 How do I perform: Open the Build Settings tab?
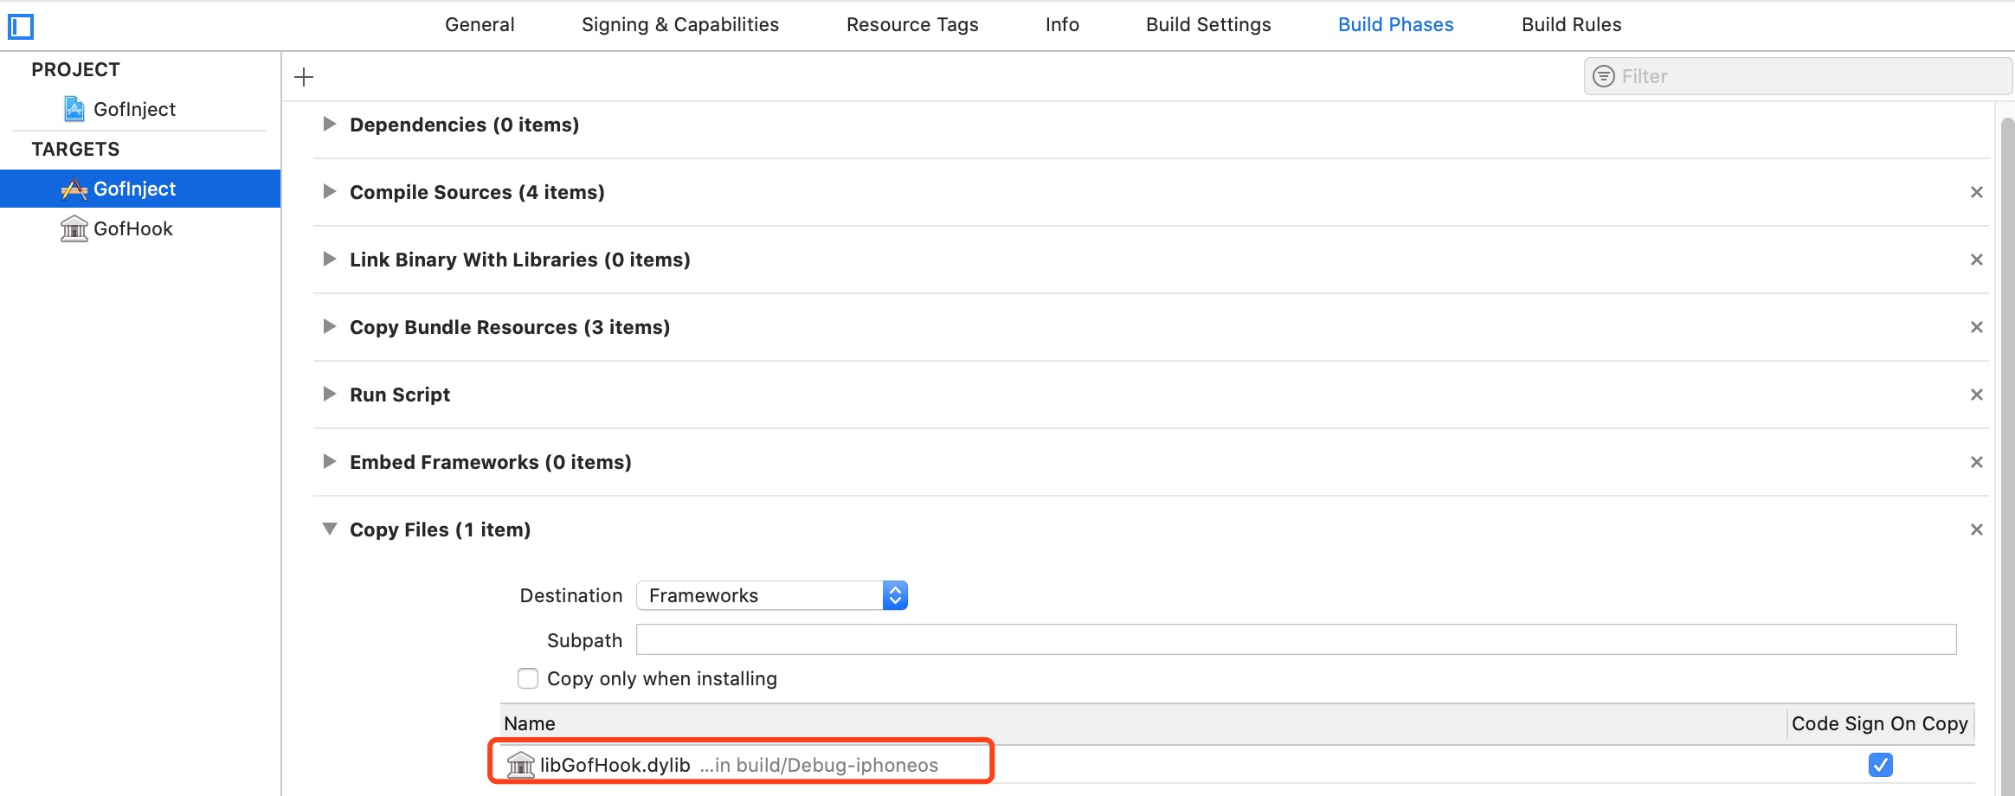[x=1208, y=25]
